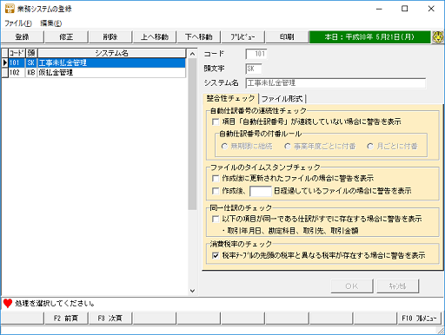This screenshot has width=445, height=335.
Task: Click the row selector for code 102
Action: point(4,72)
